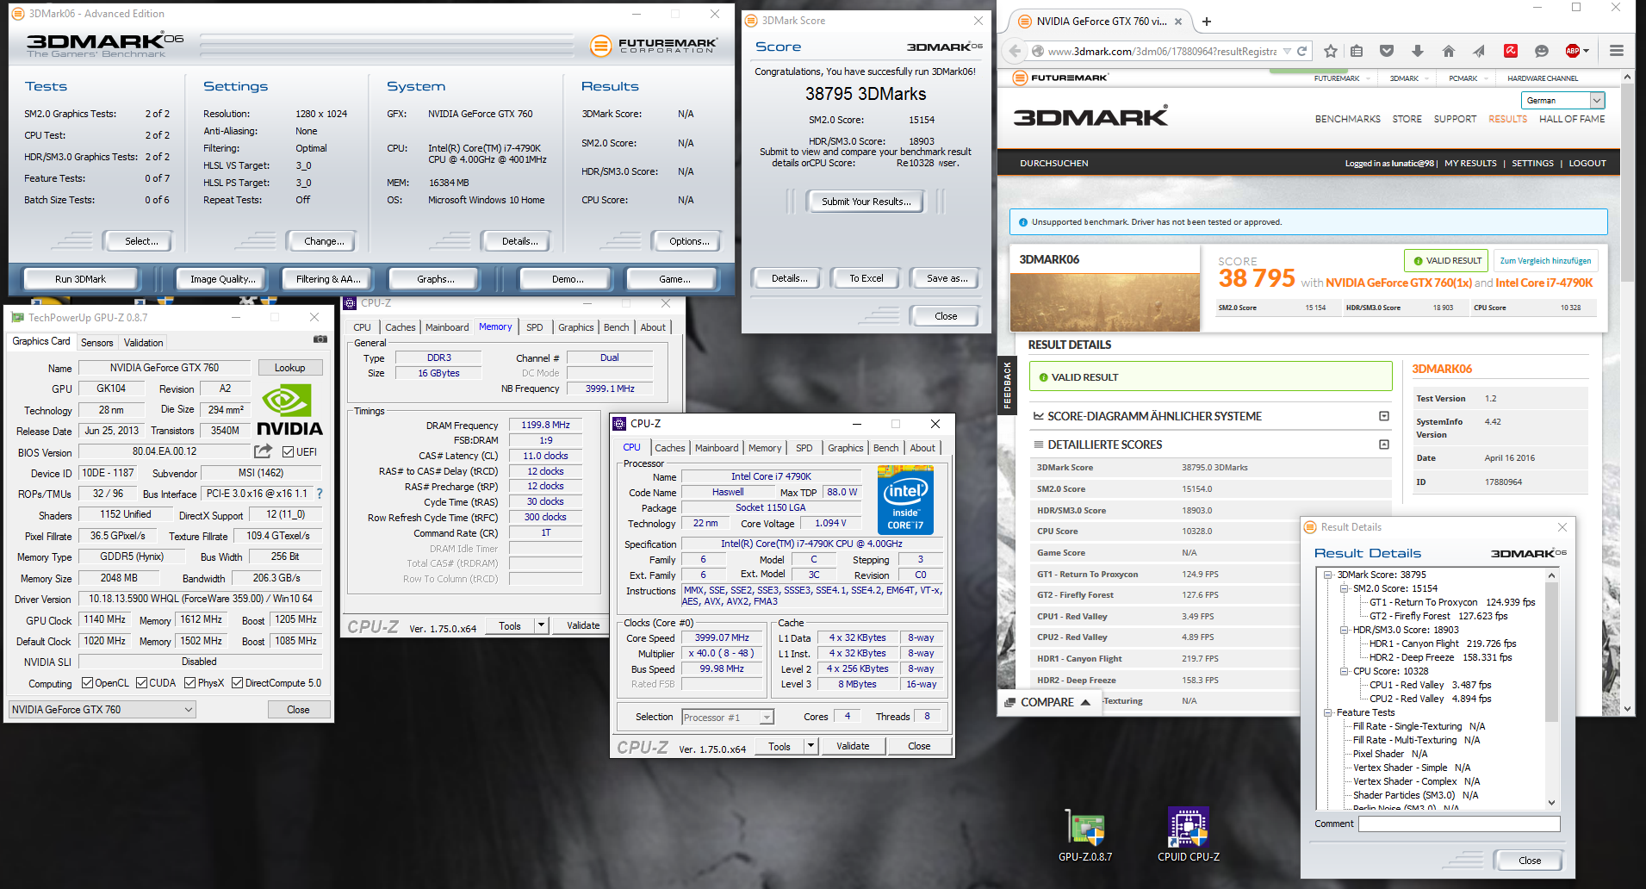This screenshot has height=889, width=1646.
Task: Click the smiley face toolbar icon
Action: point(1542,51)
